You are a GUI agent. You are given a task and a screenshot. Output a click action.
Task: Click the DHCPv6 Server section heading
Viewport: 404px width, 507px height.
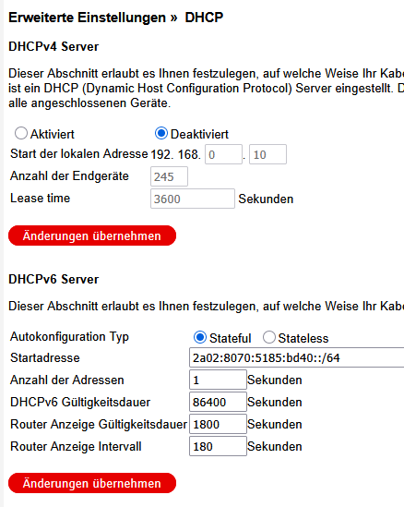53,280
